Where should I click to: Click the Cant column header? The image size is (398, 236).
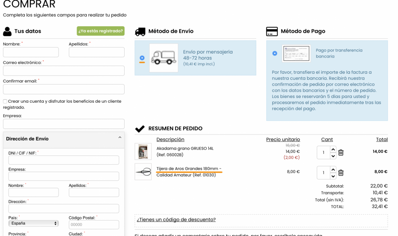(x=327, y=139)
